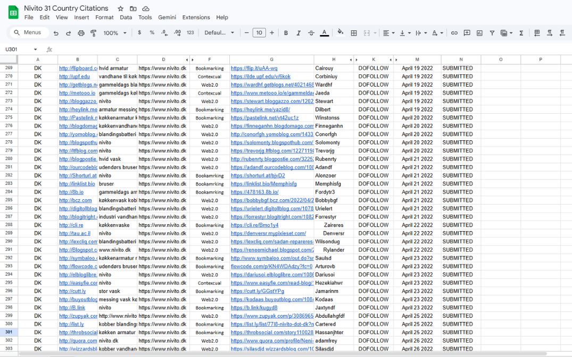
Task: Click the undo icon
Action: pyautogui.click(x=56, y=33)
